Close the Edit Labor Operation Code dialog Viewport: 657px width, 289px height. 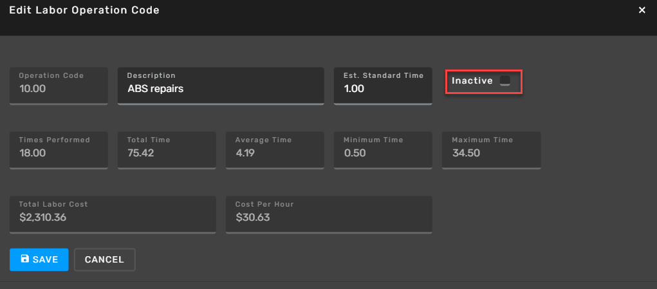click(642, 10)
